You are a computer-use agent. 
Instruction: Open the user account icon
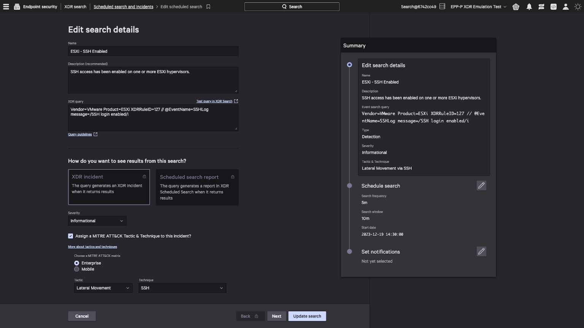566,6
